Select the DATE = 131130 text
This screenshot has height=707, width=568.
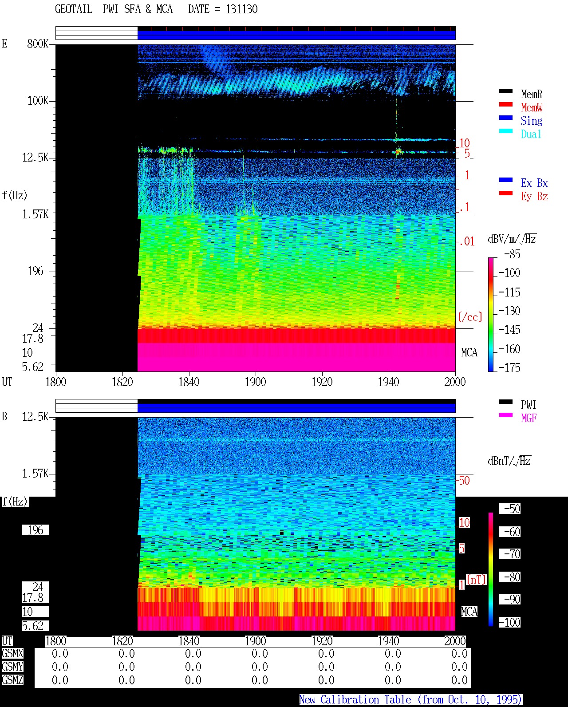click(x=223, y=9)
